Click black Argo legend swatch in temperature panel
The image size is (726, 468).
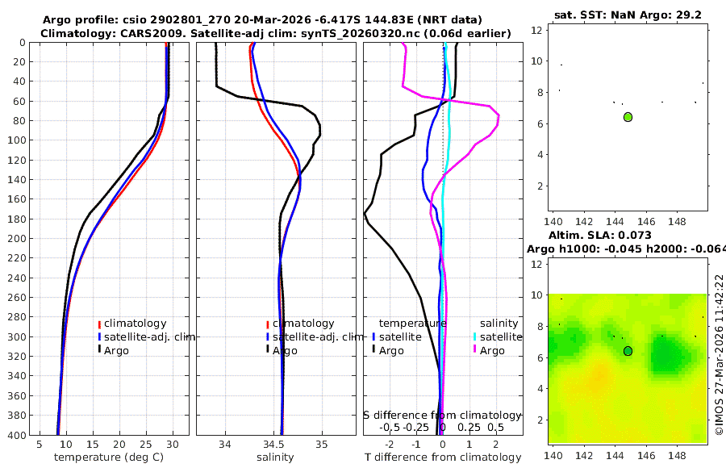99,349
